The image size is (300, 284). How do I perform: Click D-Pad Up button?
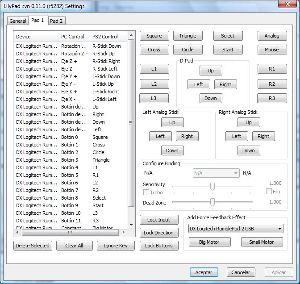click(211, 71)
